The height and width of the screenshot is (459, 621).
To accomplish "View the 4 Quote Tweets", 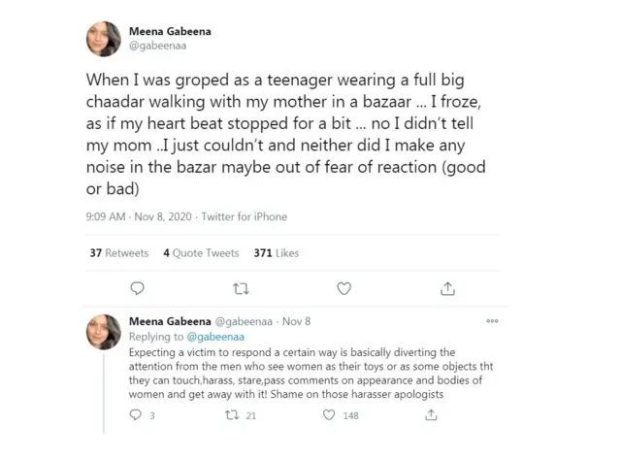I will pyautogui.click(x=201, y=252).
